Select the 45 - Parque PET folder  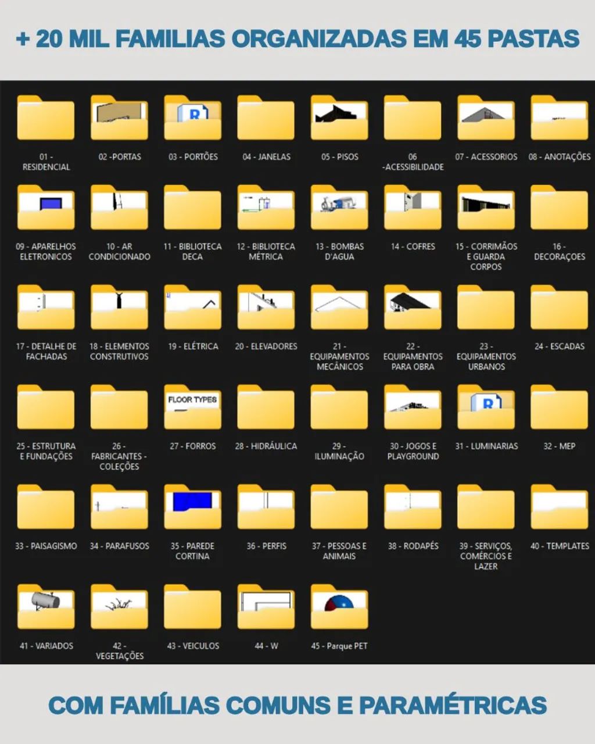coord(339,607)
